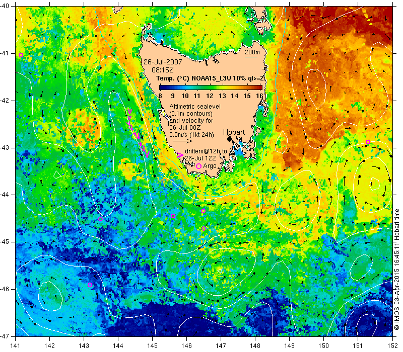Click the cyan 200m isobath legend line
403x352 pixels.
pyautogui.click(x=251, y=57)
